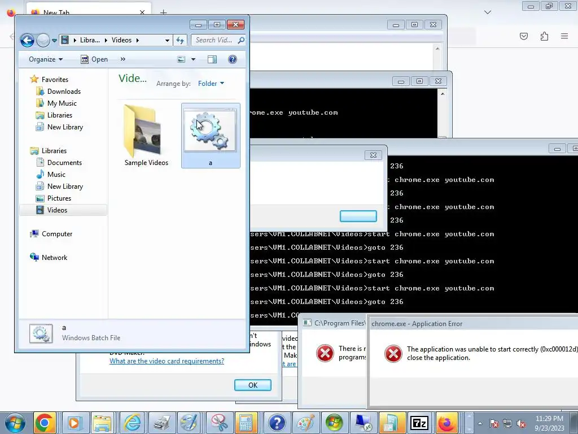578x434 pixels.
Task: Open the Music library
Action: point(56,174)
